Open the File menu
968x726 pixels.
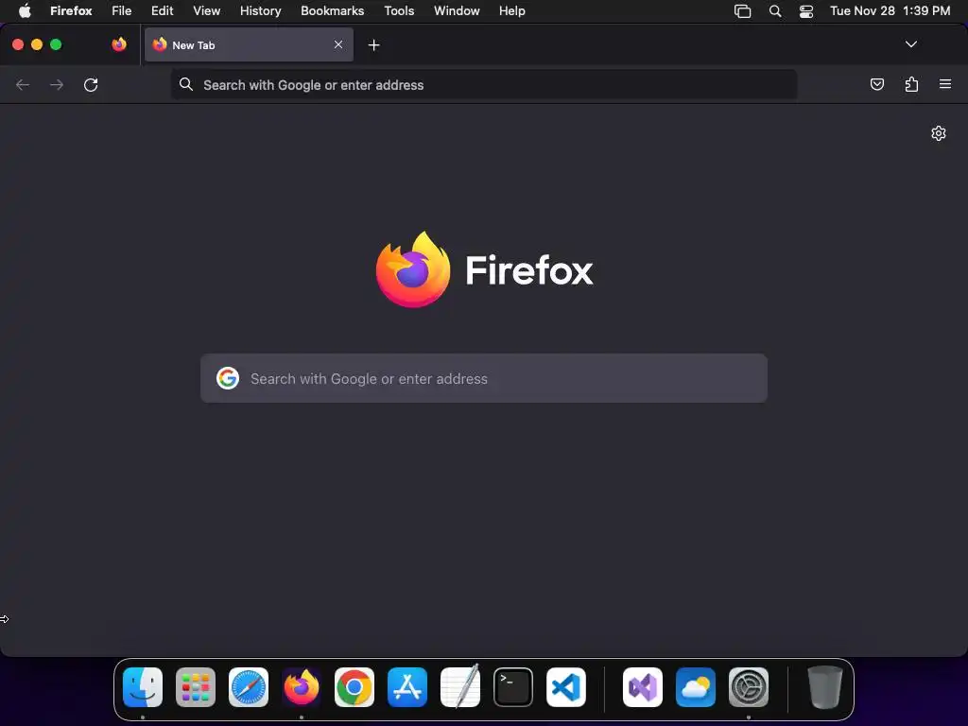[x=122, y=10]
